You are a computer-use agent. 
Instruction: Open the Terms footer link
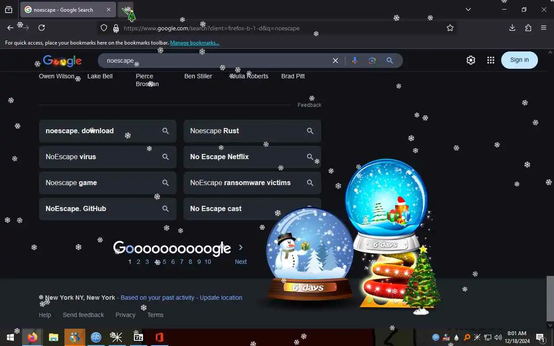(155, 315)
